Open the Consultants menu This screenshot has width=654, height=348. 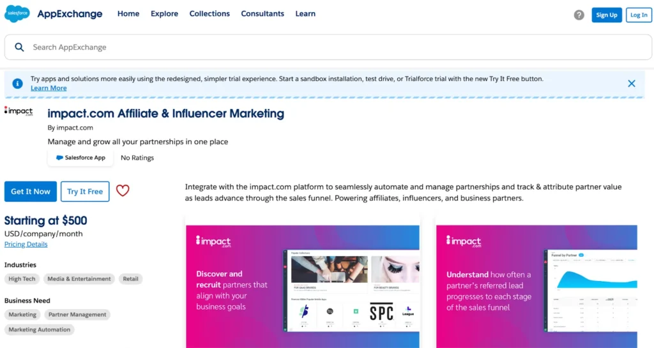262,14
